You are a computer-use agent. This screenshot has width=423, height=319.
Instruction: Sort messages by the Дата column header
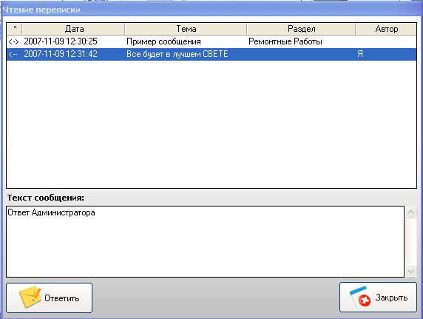73,29
